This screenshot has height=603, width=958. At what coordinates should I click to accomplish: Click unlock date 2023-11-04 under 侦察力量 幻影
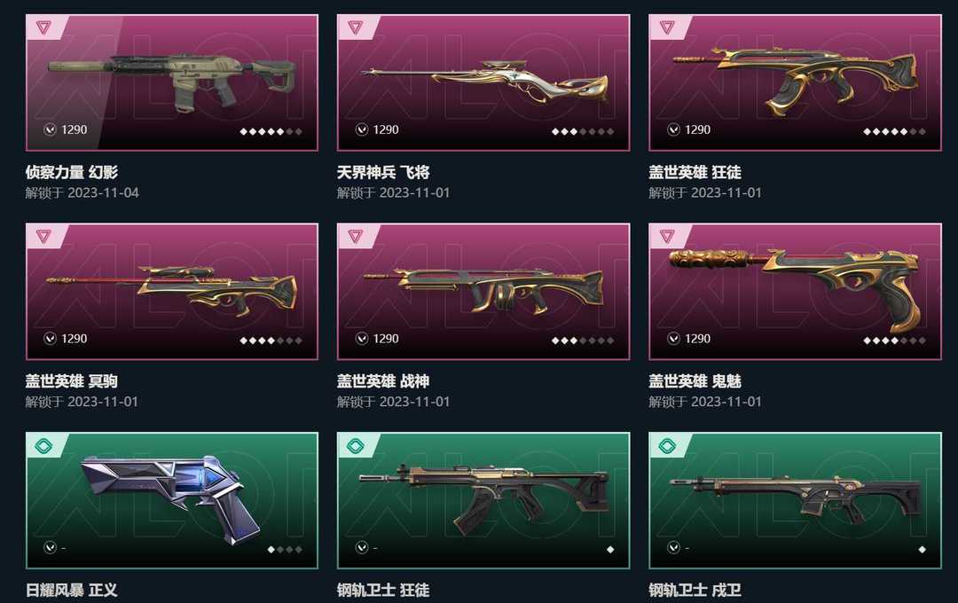coord(103,193)
